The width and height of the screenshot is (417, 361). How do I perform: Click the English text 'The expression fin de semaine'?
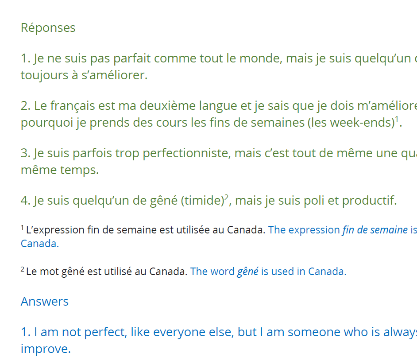pyautogui.click(x=338, y=230)
